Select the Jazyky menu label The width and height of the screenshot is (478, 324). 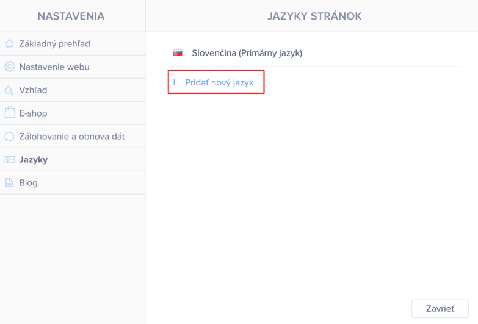(x=33, y=160)
